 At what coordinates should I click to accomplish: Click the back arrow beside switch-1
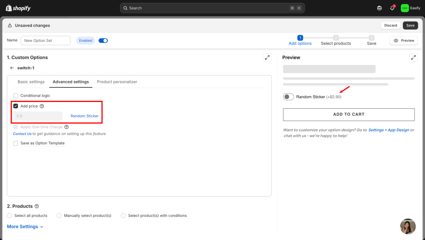click(12, 68)
